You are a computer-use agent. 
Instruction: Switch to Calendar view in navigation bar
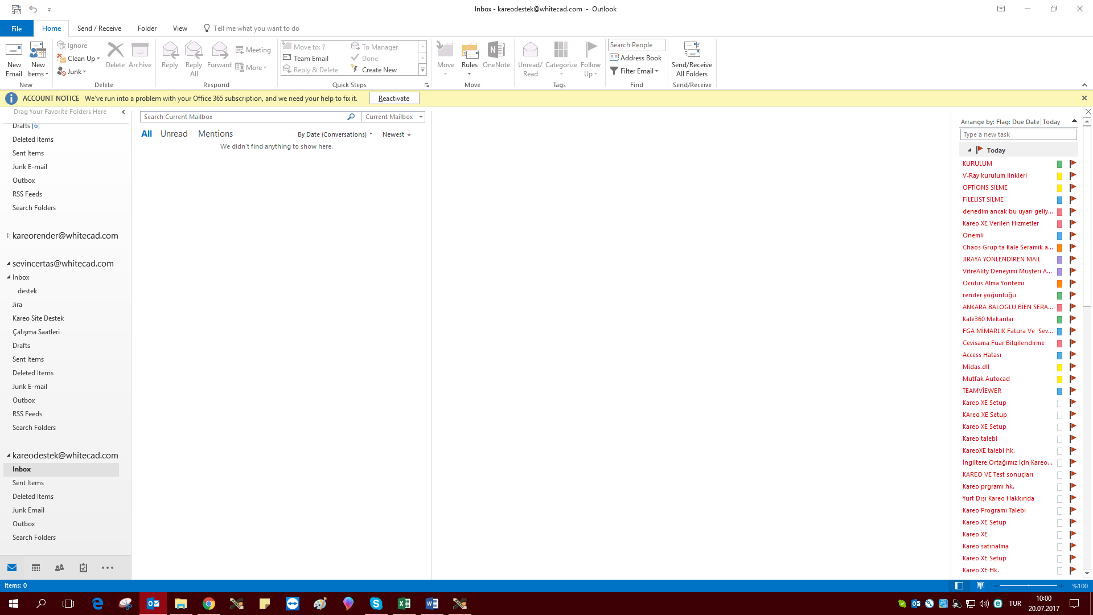[36, 568]
